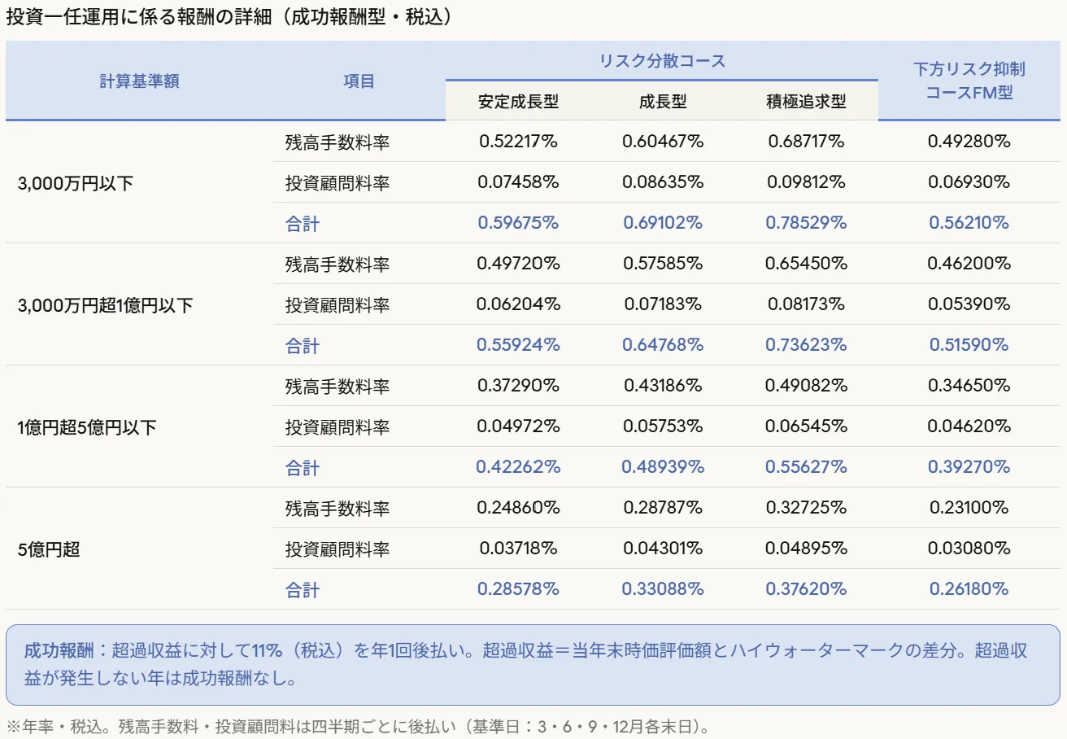This screenshot has width=1067, height=739.
Task: Select the 3,000万円以下 tier row label
Action: (x=75, y=183)
